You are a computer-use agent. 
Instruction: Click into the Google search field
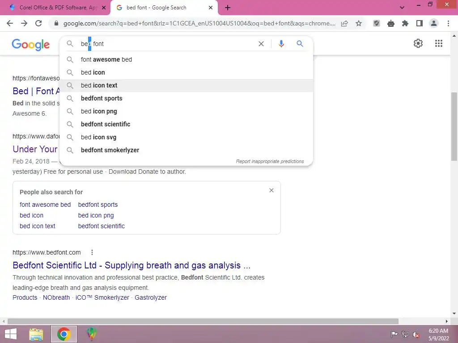click(x=166, y=44)
